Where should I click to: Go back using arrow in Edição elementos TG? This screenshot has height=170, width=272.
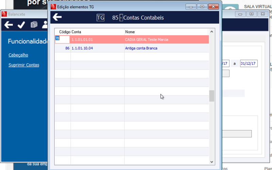click(57, 17)
